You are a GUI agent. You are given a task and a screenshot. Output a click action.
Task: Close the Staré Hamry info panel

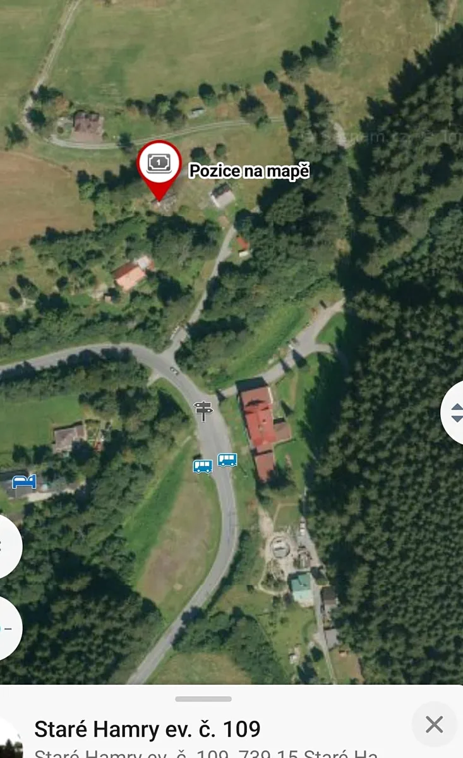click(x=434, y=725)
